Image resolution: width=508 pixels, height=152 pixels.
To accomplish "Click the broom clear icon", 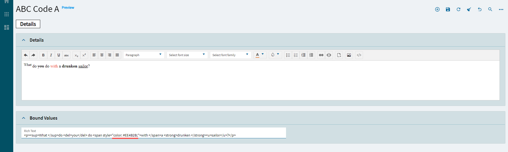I will (469, 9).
